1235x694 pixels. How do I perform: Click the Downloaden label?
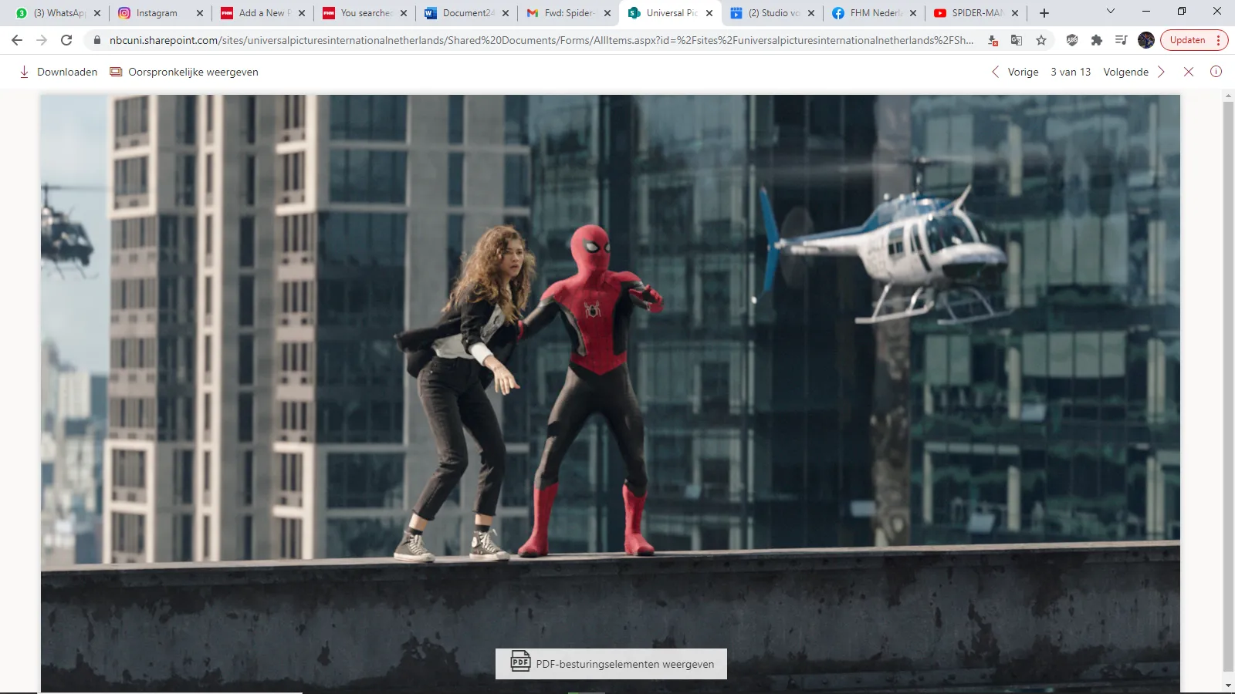(67, 72)
